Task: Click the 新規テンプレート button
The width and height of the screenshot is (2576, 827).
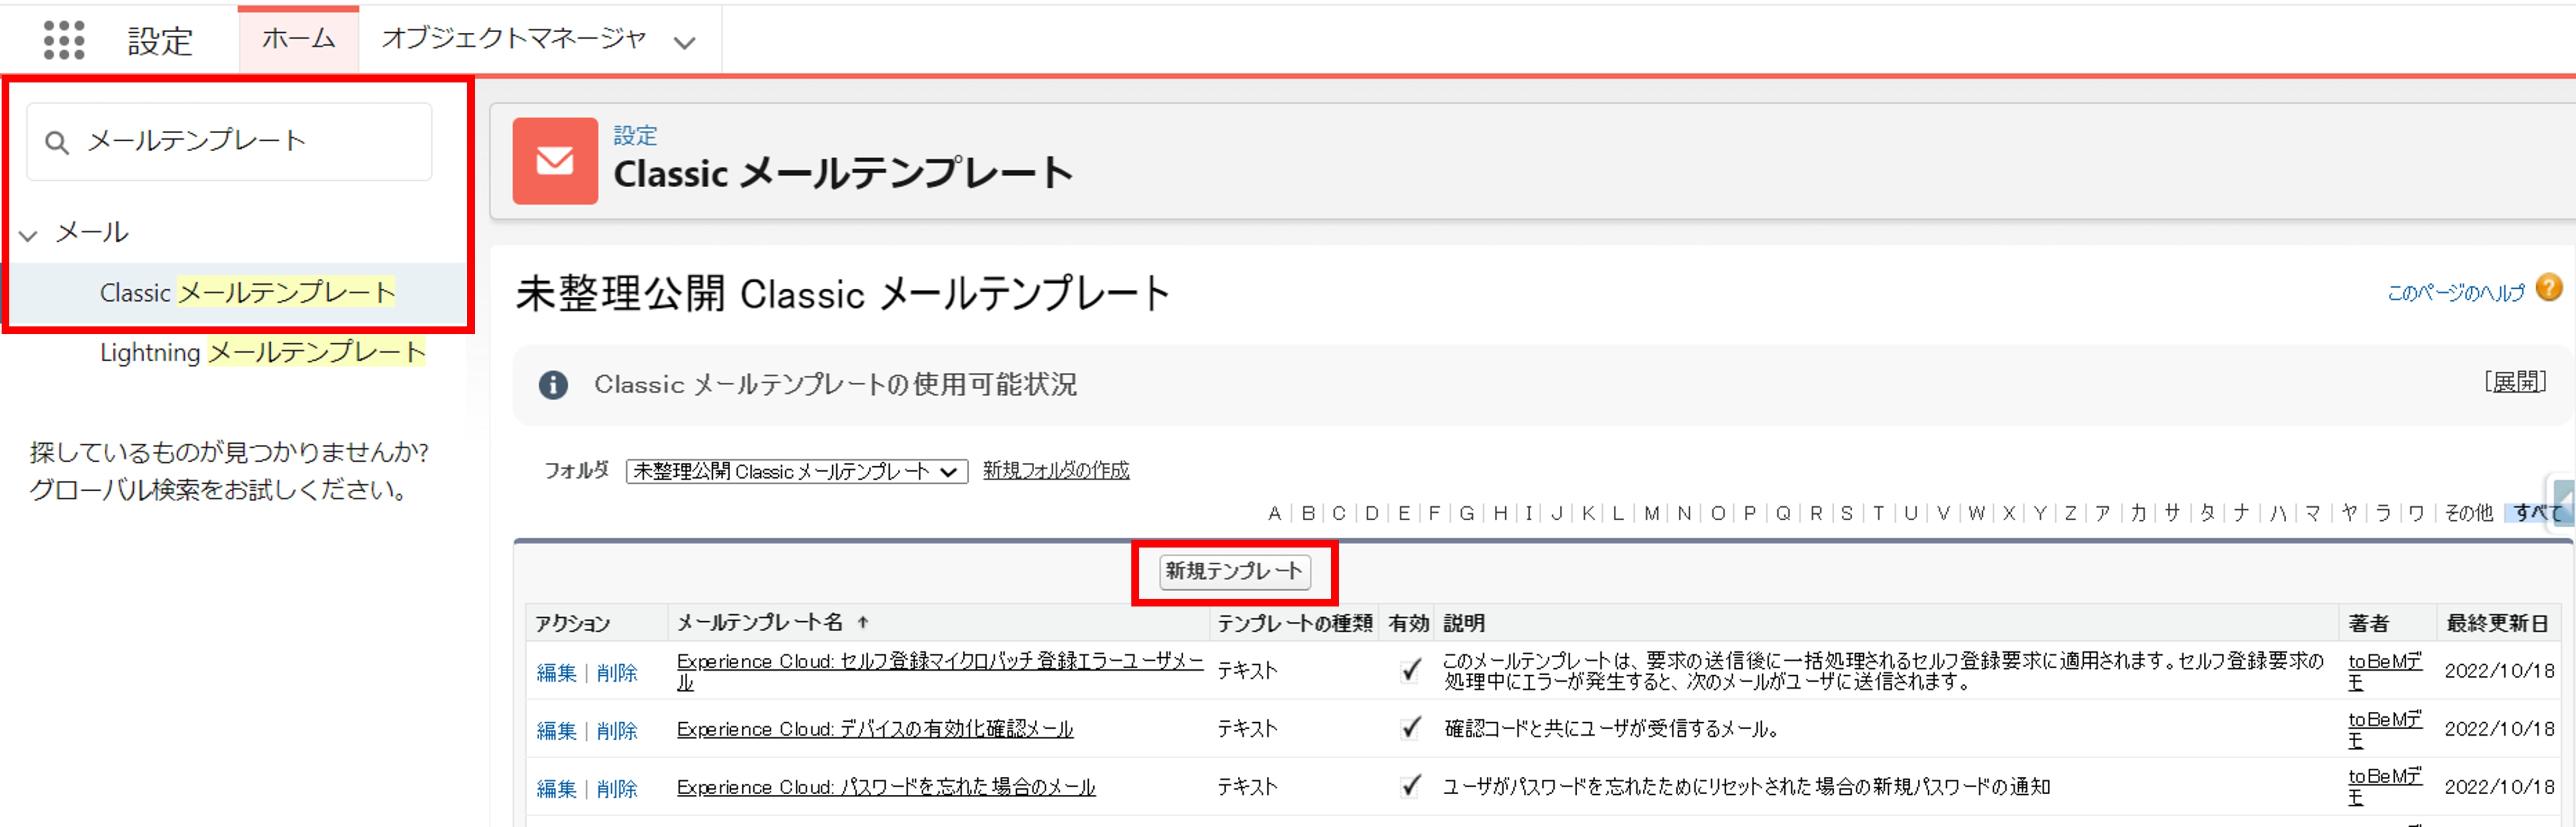Action: point(1234,571)
